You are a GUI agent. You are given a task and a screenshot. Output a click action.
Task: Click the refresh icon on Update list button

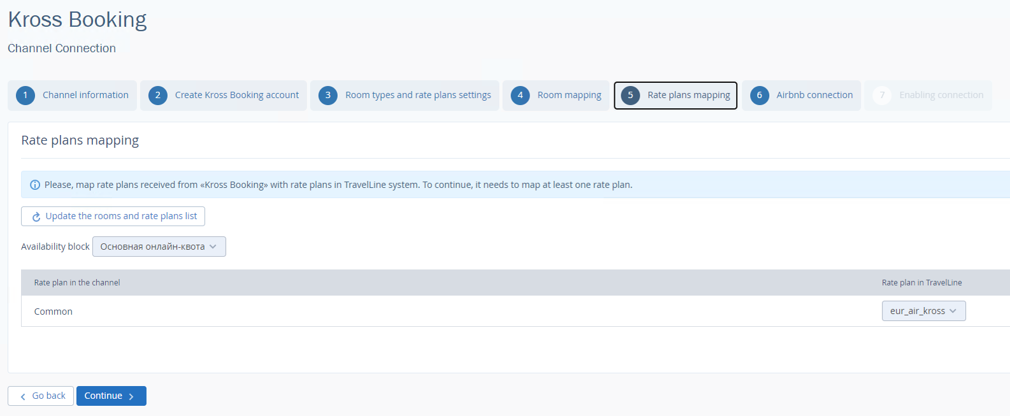[x=36, y=217]
